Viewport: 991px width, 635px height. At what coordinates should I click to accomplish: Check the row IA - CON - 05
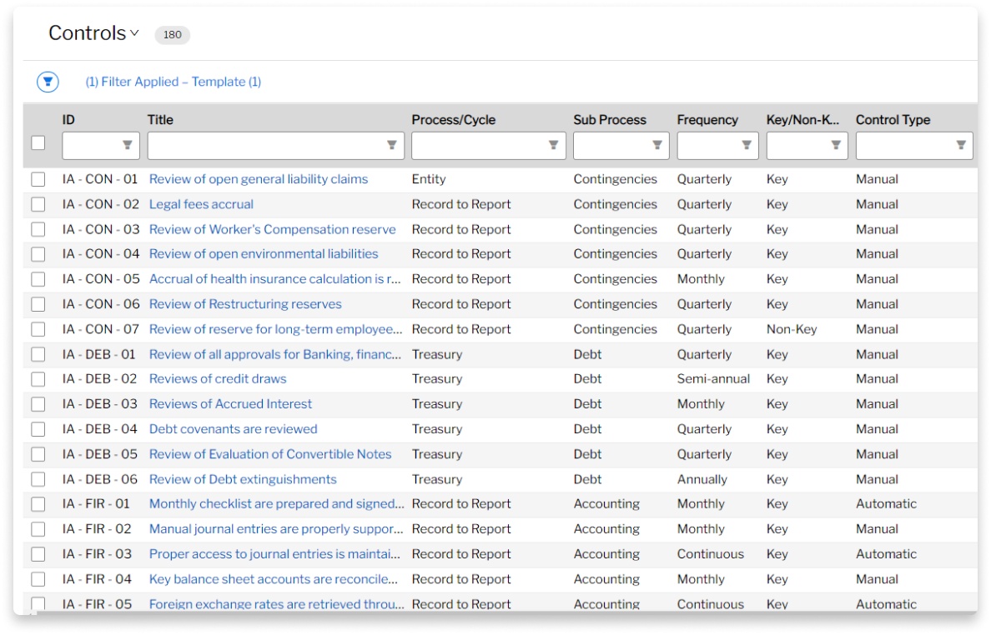(x=38, y=280)
